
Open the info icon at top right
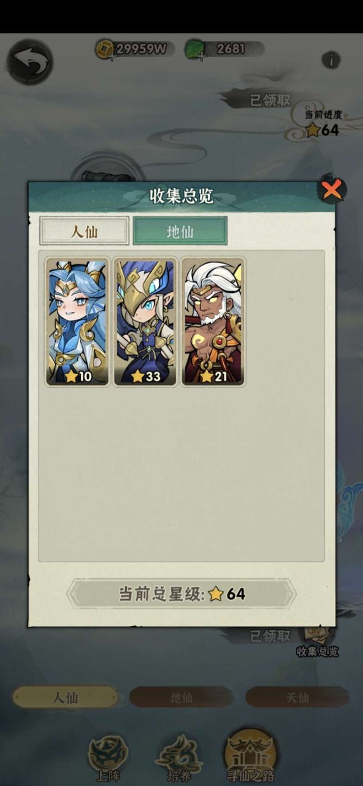[331, 60]
